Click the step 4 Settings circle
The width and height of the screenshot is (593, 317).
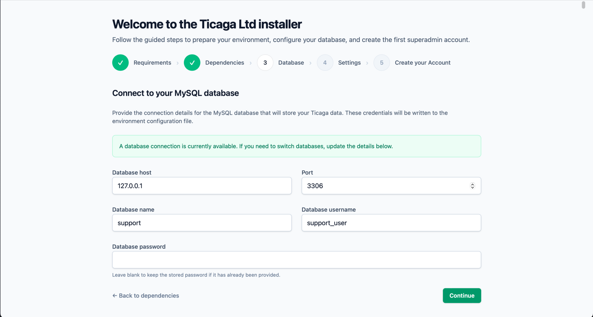click(x=325, y=62)
